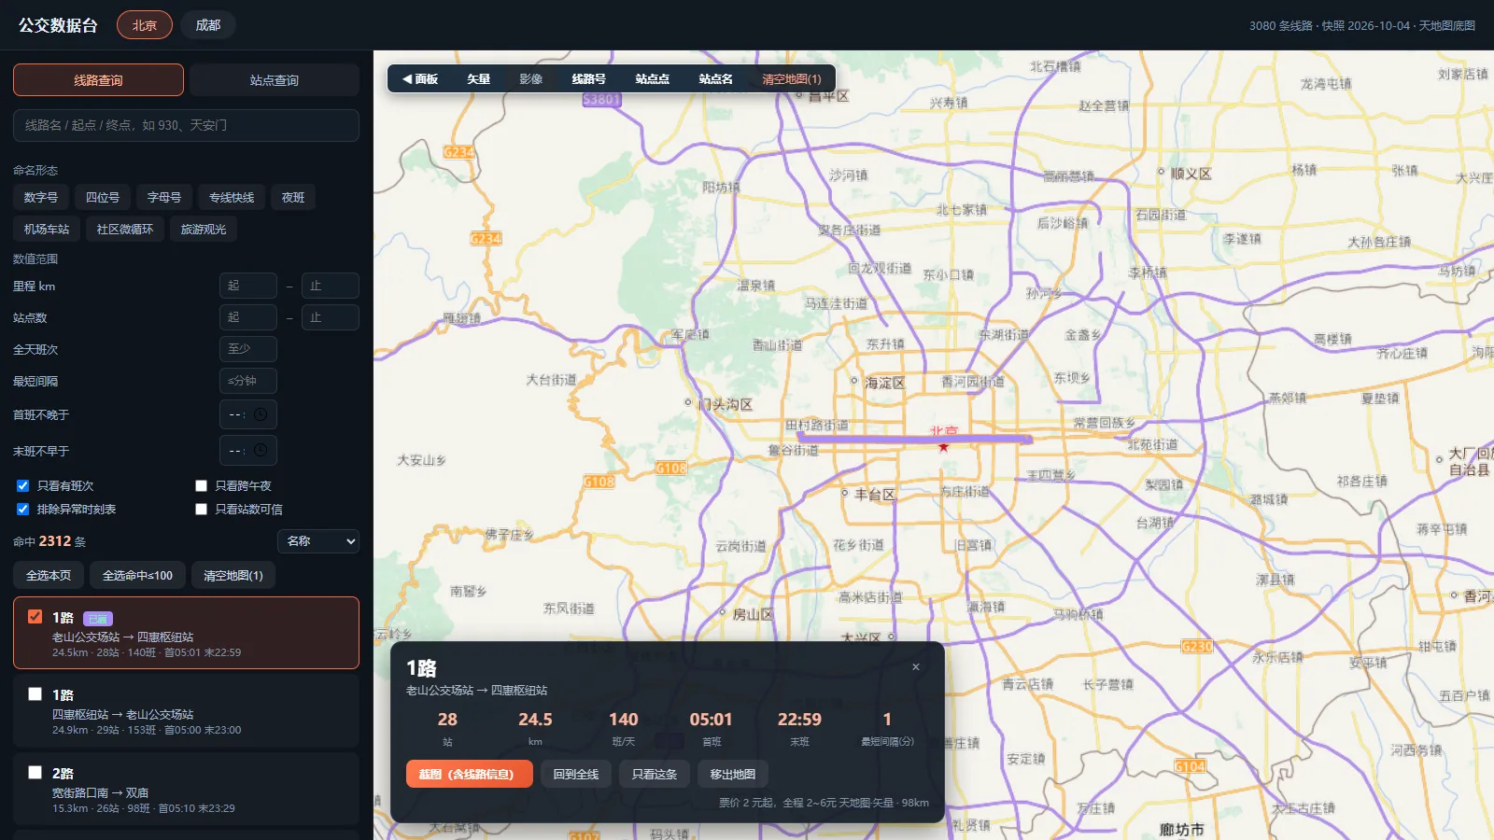This screenshot has height=840, width=1494.
Task: Open the 名称 sort dropdown
Action: tap(318, 541)
